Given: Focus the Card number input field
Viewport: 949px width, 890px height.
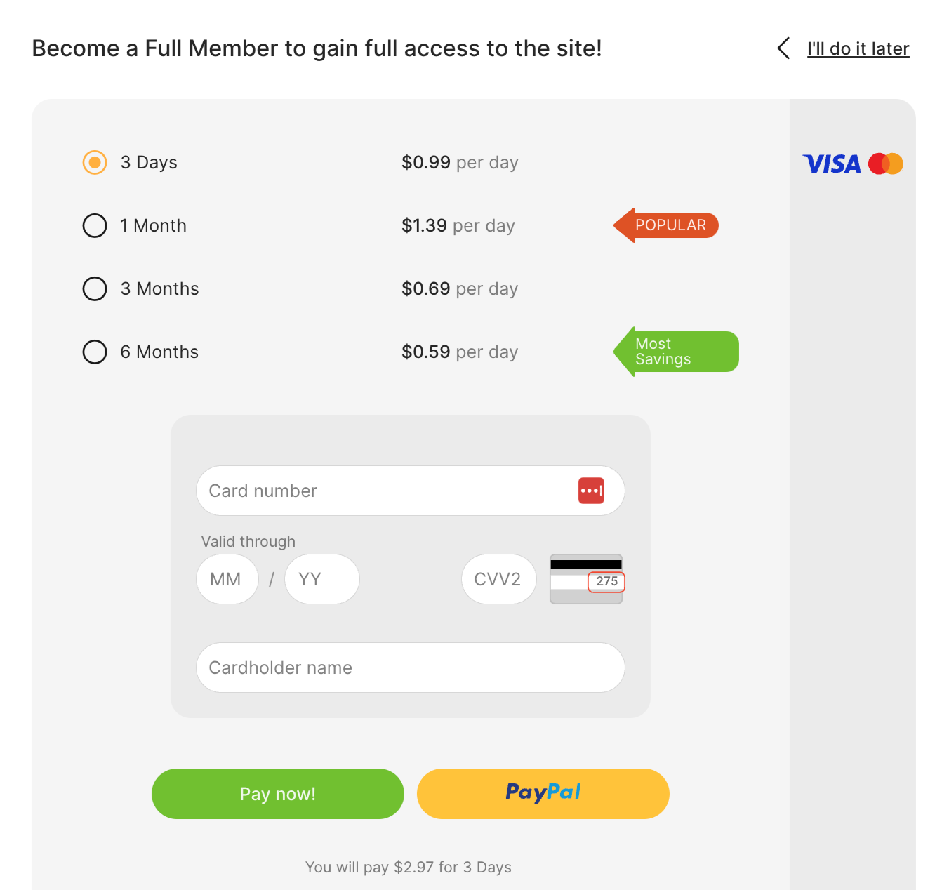Looking at the screenshot, I should [386, 491].
